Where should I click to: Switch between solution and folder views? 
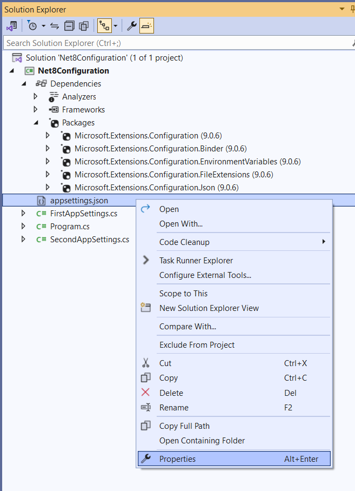(12, 26)
